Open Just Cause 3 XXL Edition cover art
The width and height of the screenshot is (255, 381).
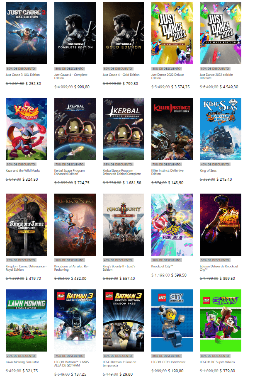[x=27, y=33]
